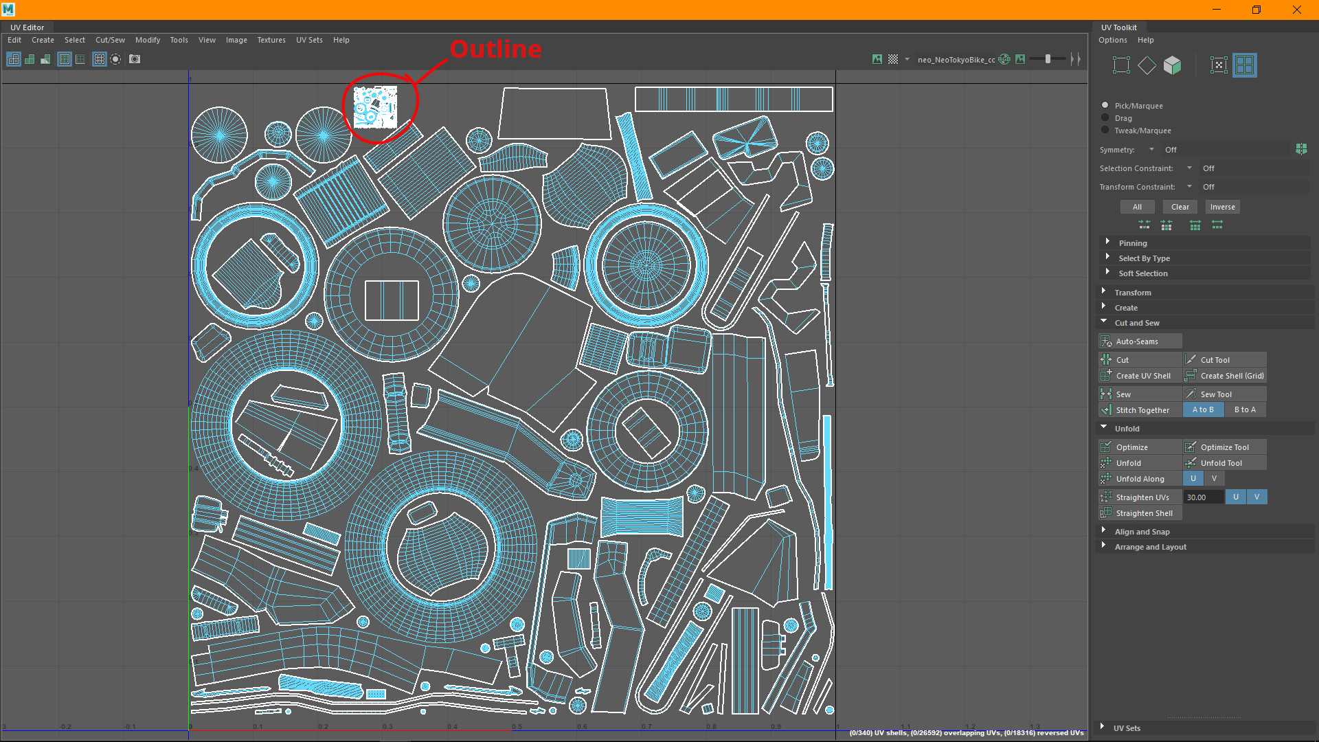This screenshot has height=742, width=1319.
Task: Select the Drag radio button
Action: coord(1105,117)
